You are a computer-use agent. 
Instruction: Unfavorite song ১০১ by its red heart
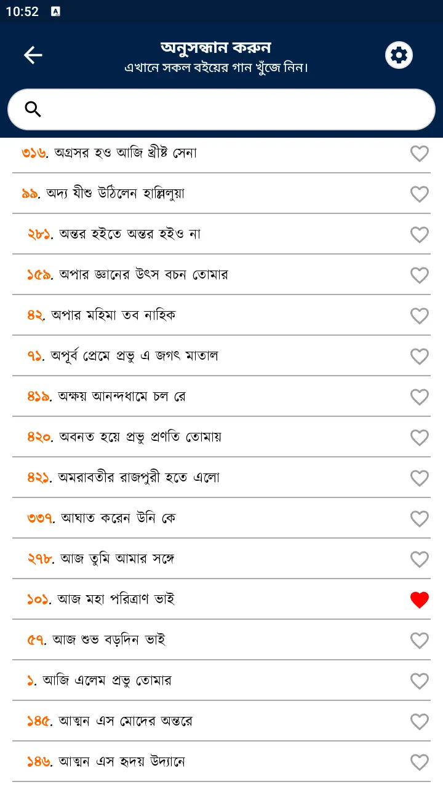pyautogui.click(x=419, y=599)
